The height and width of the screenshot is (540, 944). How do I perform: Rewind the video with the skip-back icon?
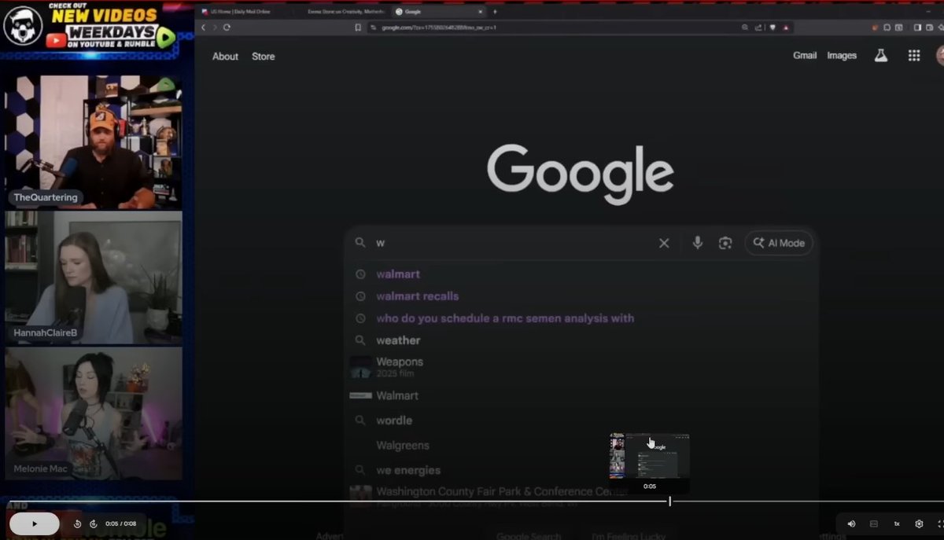(x=77, y=523)
